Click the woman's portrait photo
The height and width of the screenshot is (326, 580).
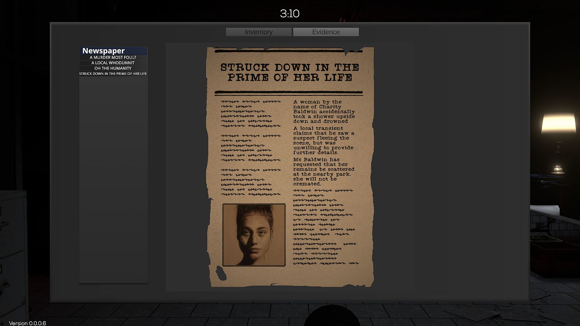254,235
